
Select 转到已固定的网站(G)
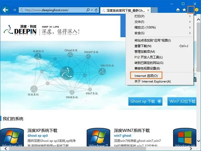pos(160,63)
